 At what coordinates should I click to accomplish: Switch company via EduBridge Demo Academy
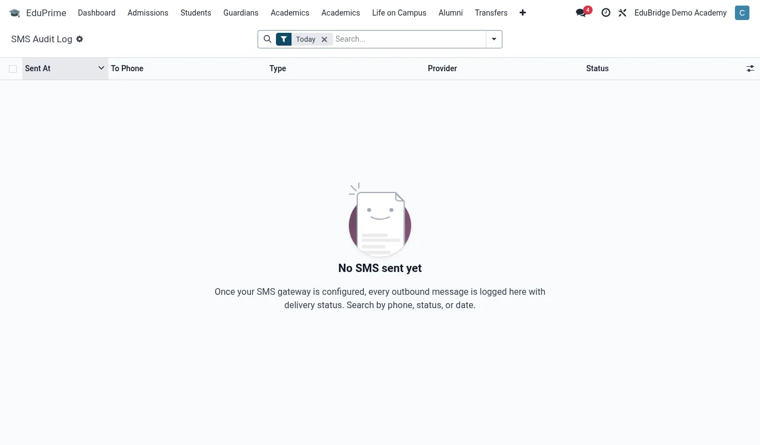[680, 13]
